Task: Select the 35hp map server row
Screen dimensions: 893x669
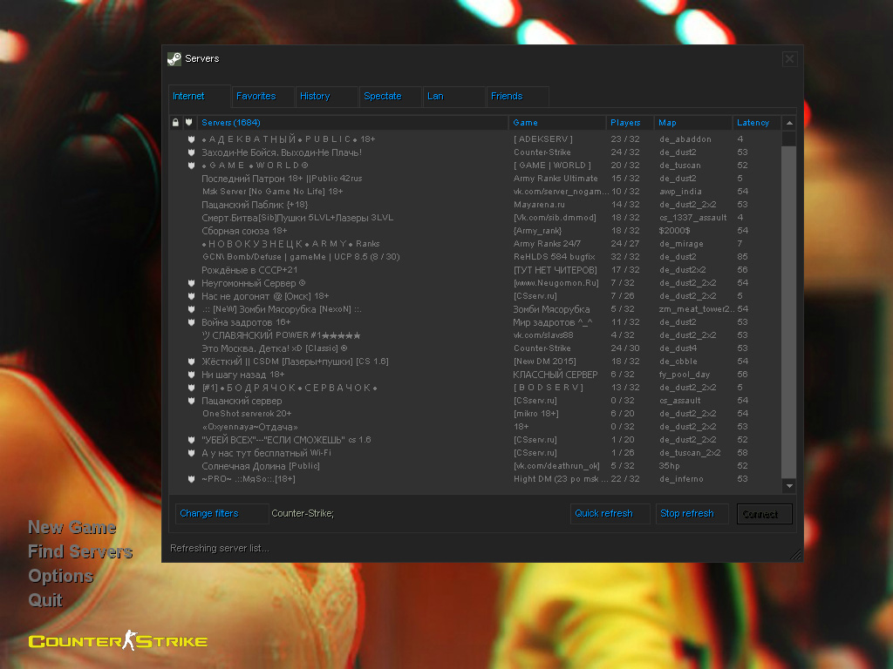Action: pos(475,467)
